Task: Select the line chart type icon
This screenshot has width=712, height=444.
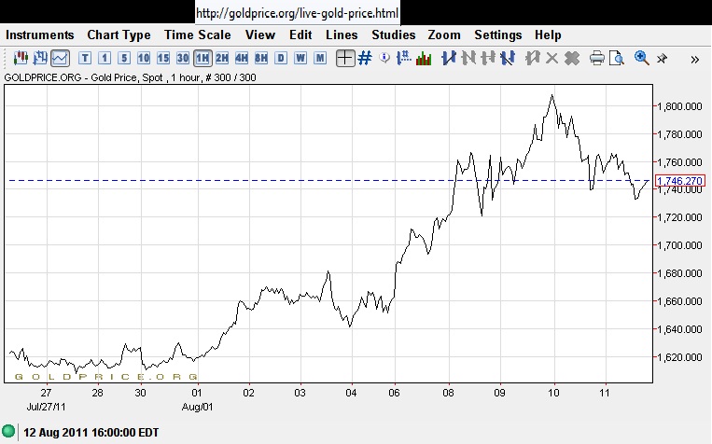Action: click(60, 58)
